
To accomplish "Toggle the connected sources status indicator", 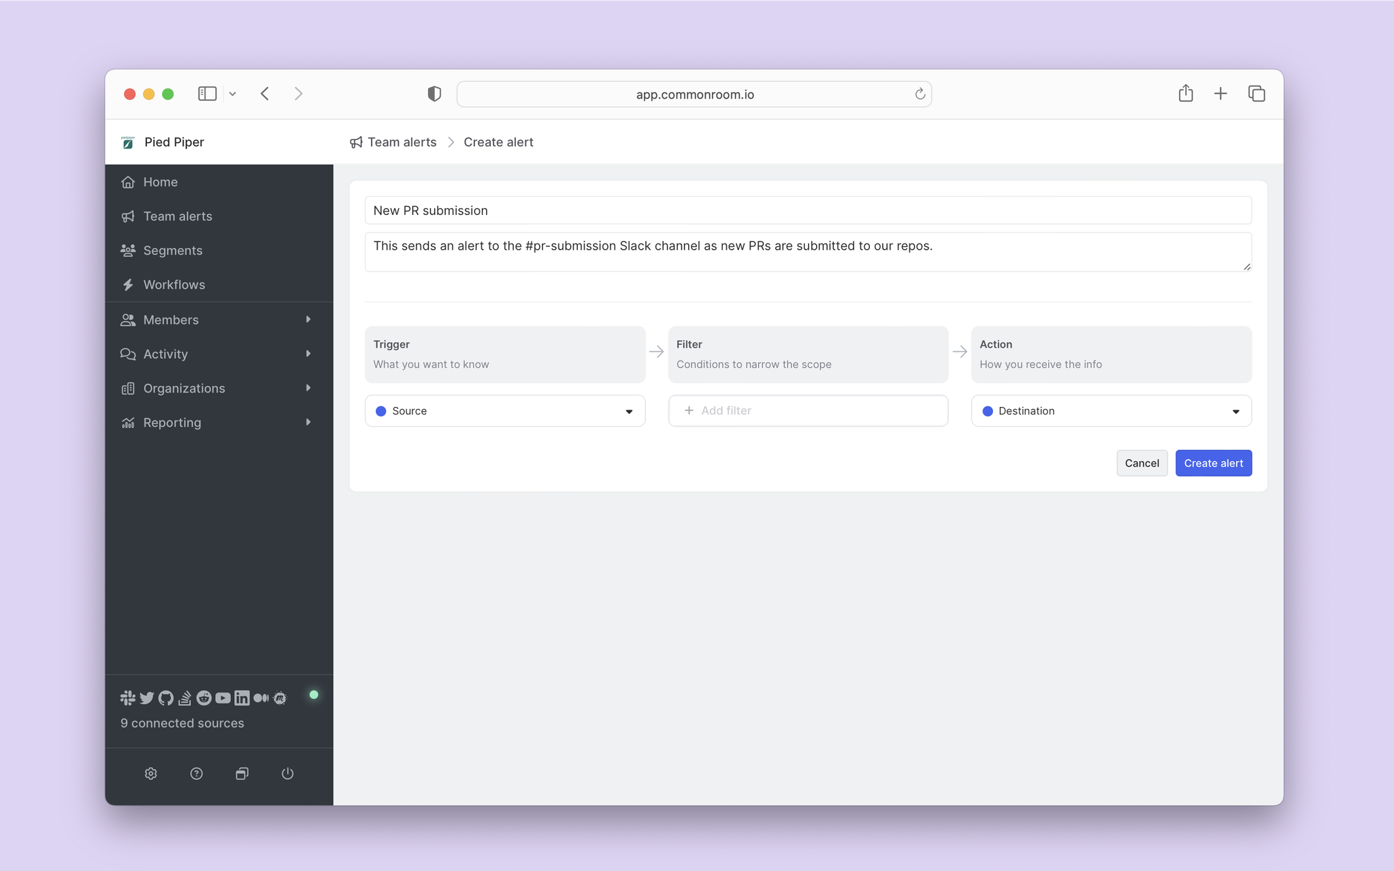I will point(316,695).
